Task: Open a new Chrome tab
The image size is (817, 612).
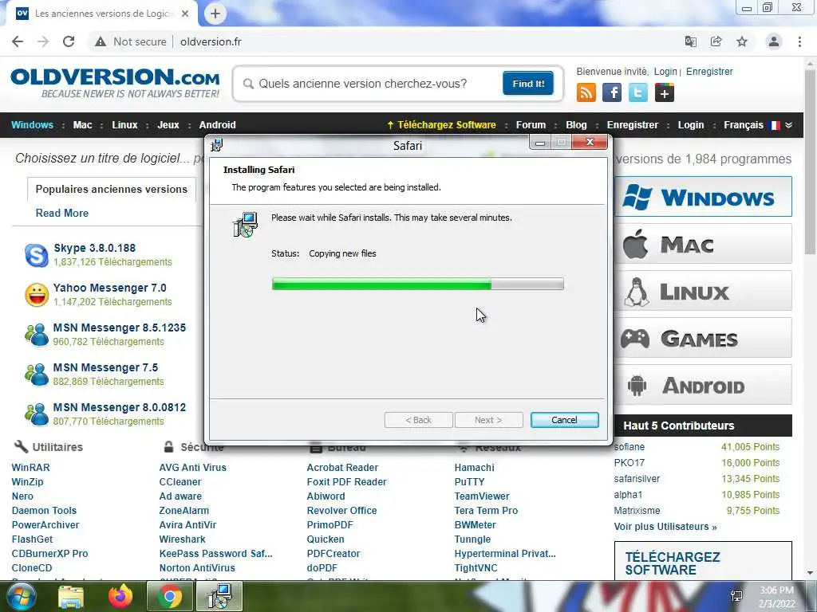Action: pyautogui.click(x=215, y=14)
